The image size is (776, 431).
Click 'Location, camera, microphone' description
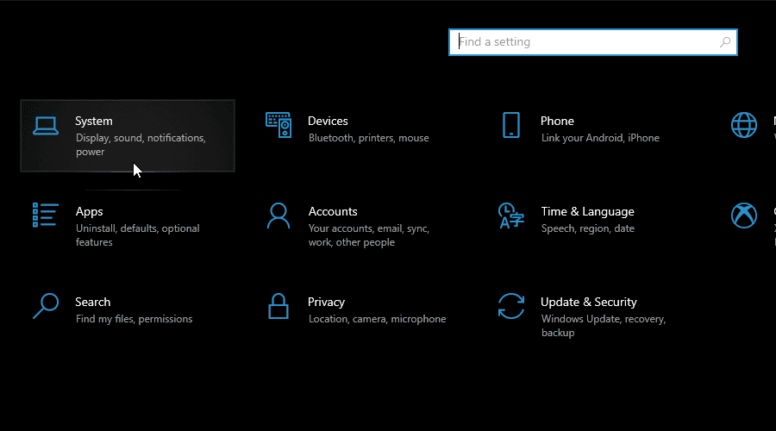point(377,319)
